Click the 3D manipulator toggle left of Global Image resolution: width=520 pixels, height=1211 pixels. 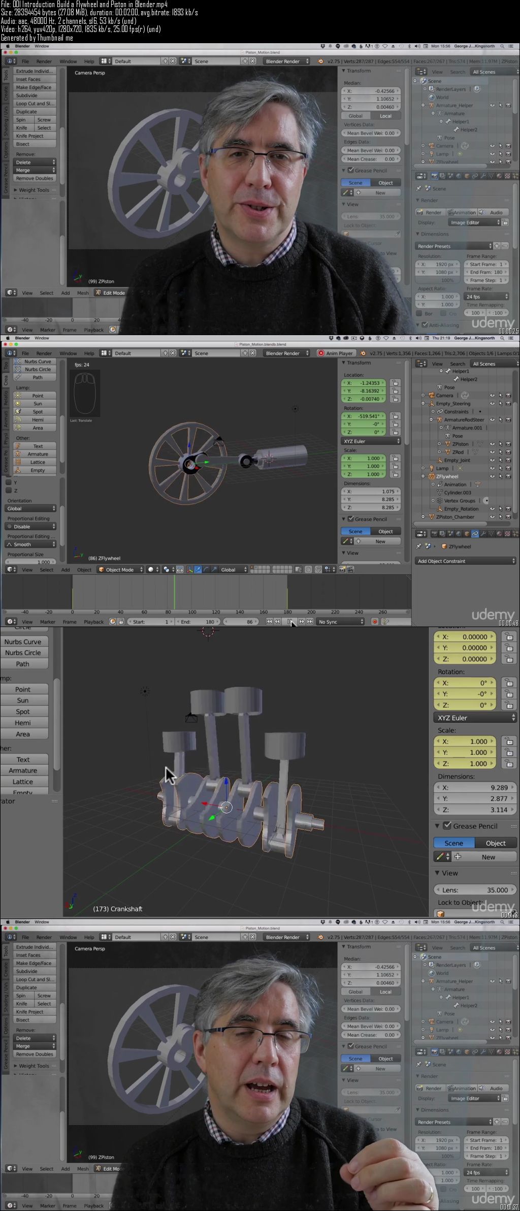click(x=189, y=570)
